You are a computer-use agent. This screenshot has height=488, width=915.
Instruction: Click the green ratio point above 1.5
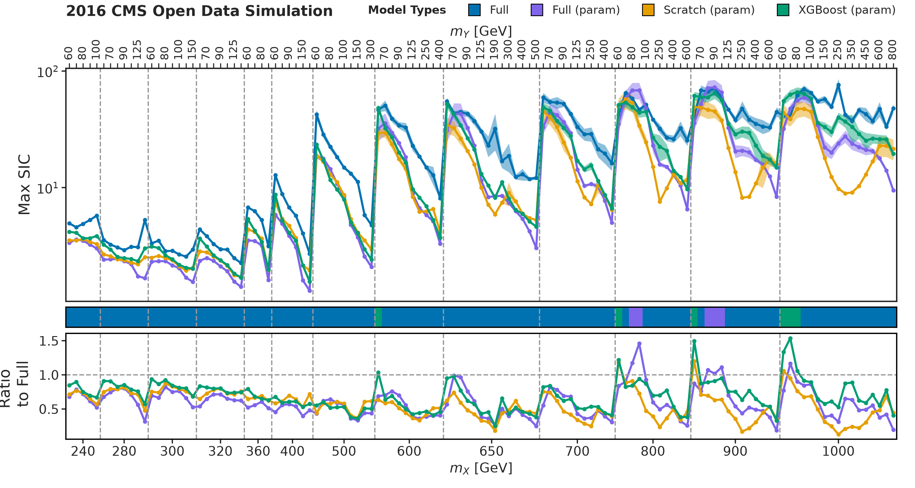tap(790, 339)
